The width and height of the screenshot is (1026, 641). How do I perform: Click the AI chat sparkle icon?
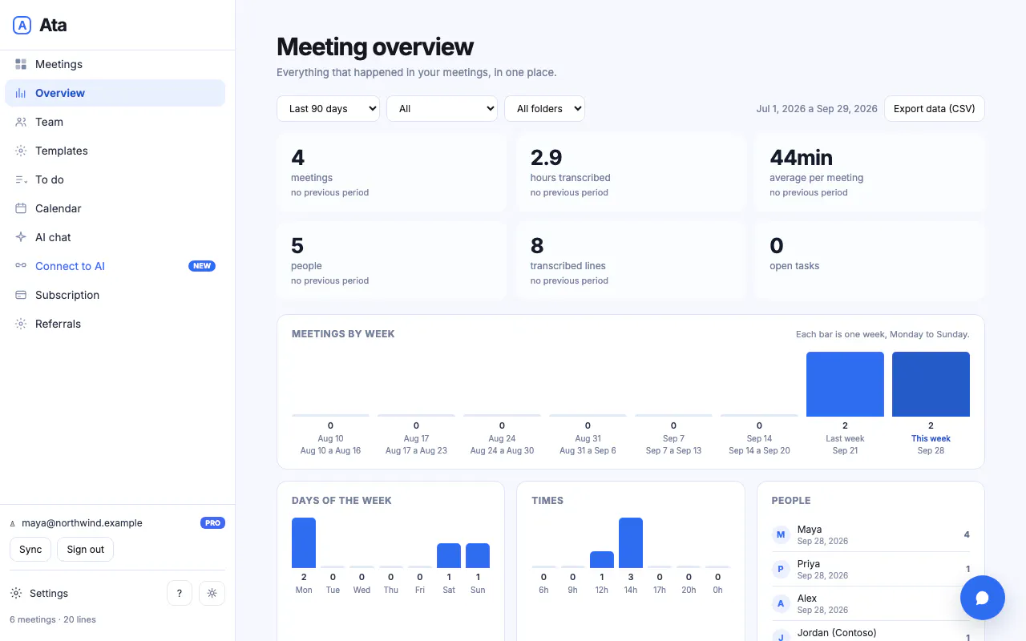pyautogui.click(x=21, y=237)
